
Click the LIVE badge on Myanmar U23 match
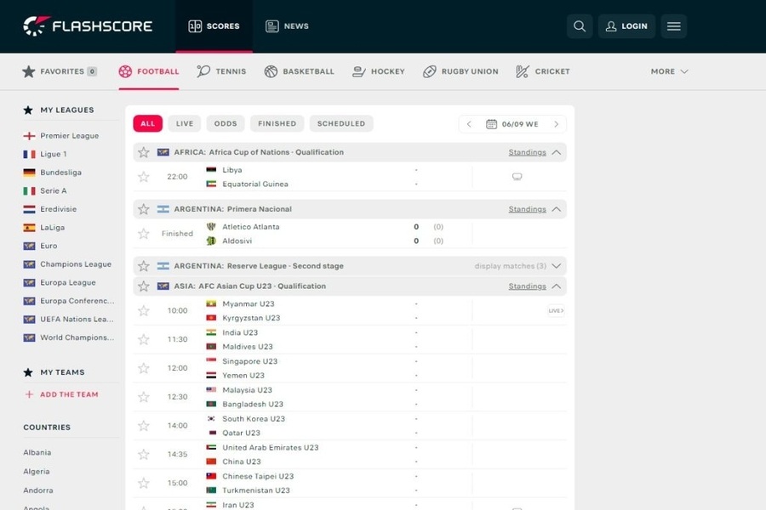coord(556,310)
